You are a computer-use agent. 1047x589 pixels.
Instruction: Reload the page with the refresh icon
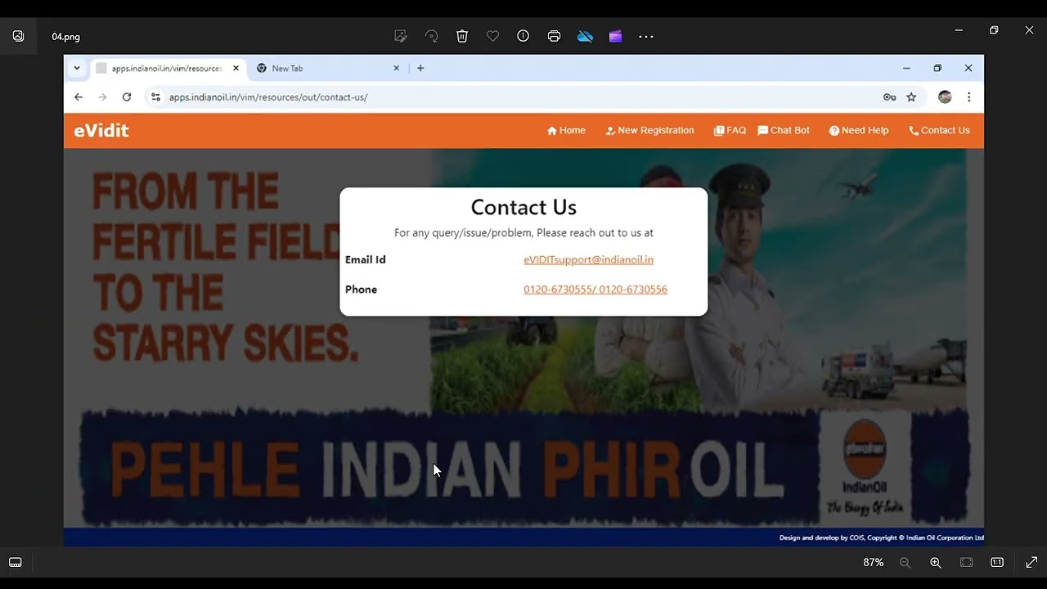(127, 97)
